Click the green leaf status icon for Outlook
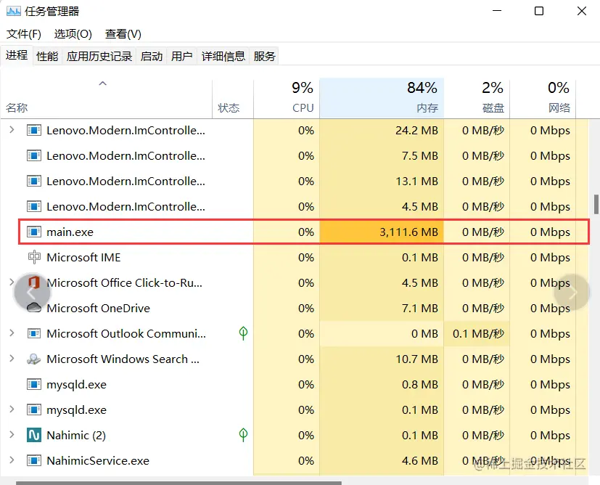This screenshot has height=485, width=600. [243, 333]
